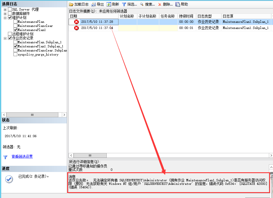The image size is (273, 198).
Task: Click the 删除... toolbar label
Action: click(168, 4)
